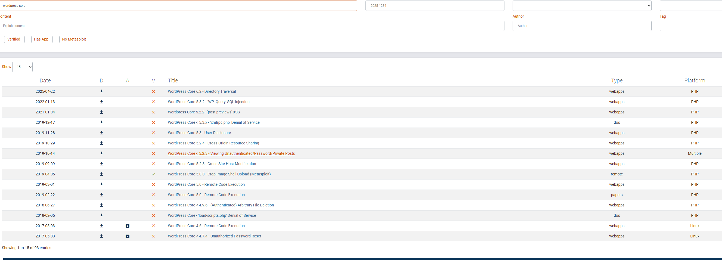This screenshot has height=260, width=722.
Task: Download the 2019-03-01 Remote Code Execution exploit
Action: coord(101,184)
